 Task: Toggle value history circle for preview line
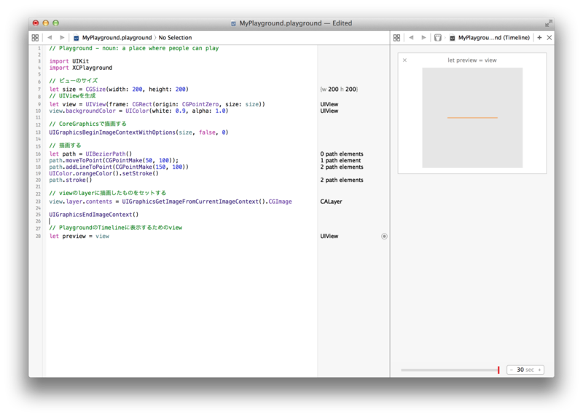(x=384, y=237)
